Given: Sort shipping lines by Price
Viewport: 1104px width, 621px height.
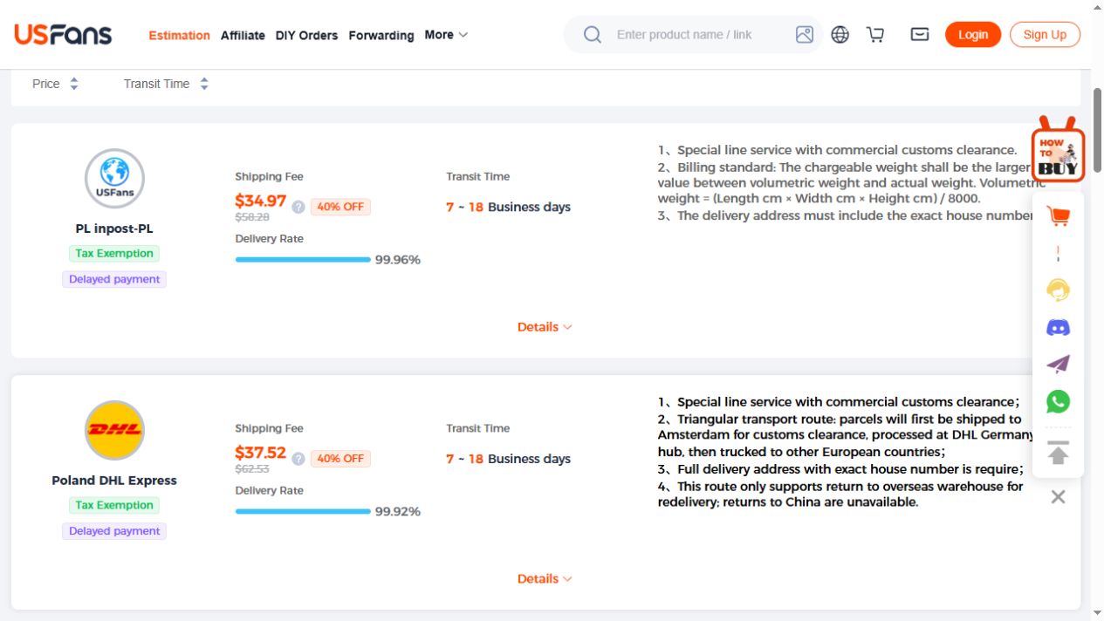Looking at the screenshot, I should click(x=55, y=84).
